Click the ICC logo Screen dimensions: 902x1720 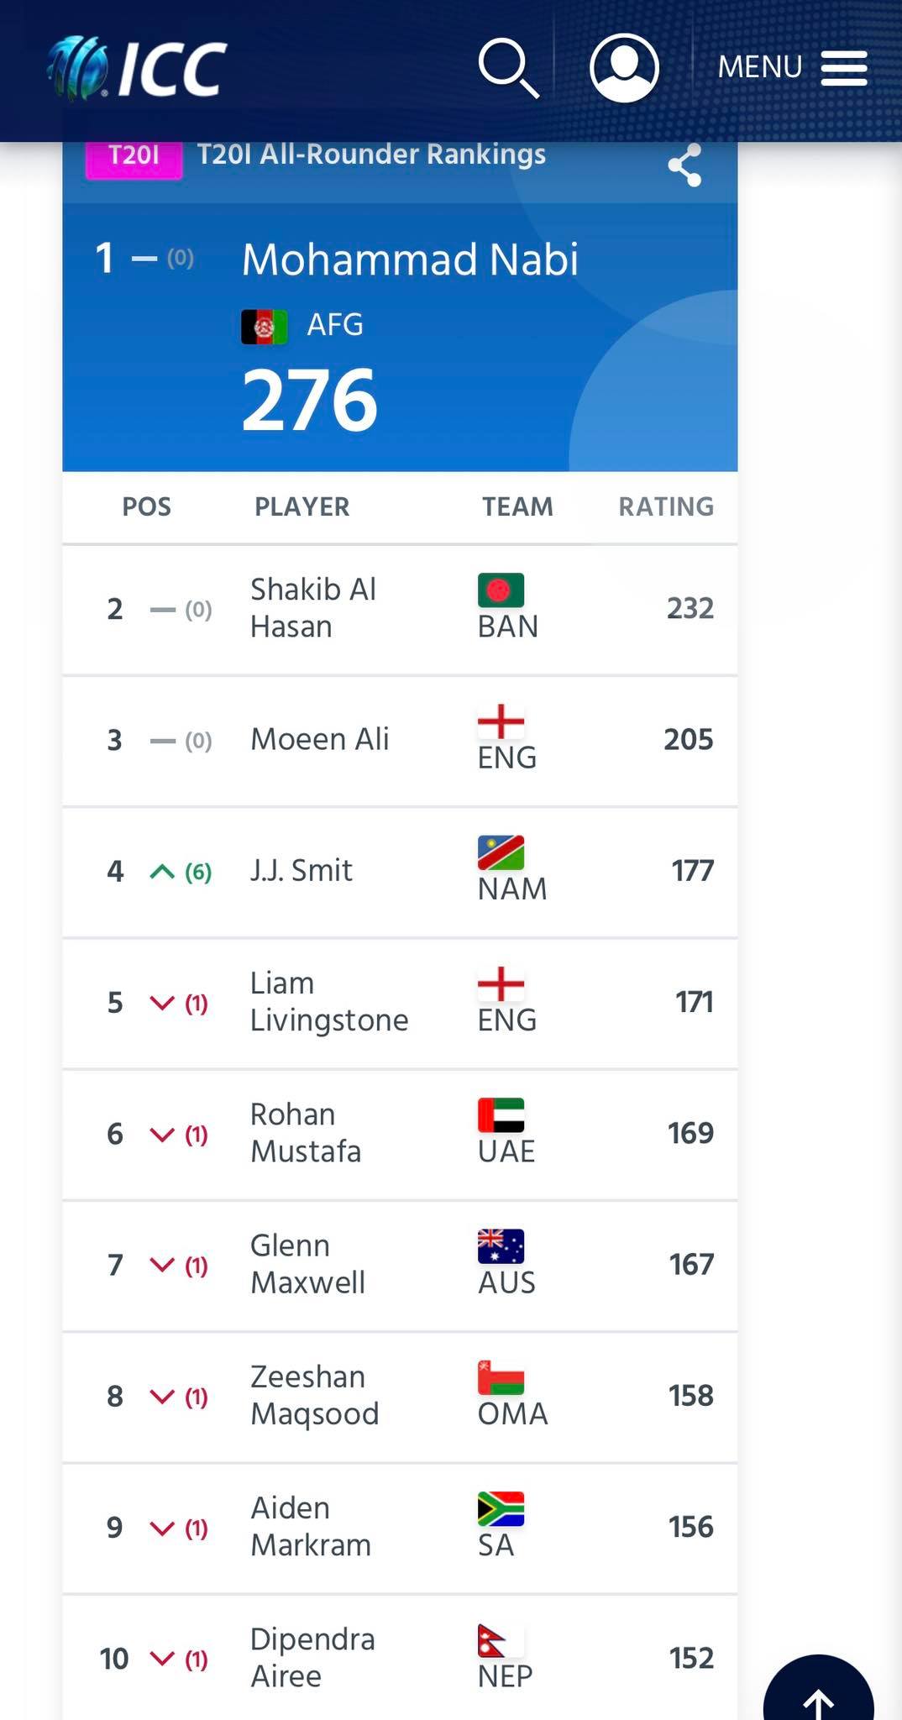pyautogui.click(x=137, y=68)
